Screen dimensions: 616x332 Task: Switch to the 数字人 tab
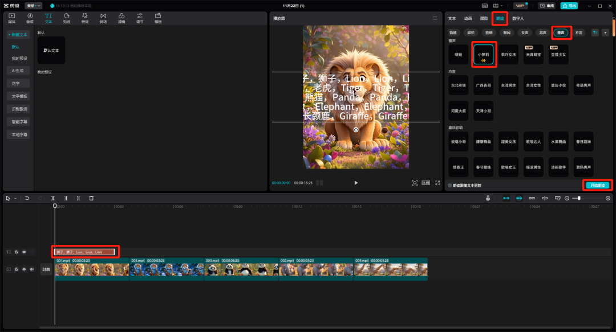(x=518, y=19)
